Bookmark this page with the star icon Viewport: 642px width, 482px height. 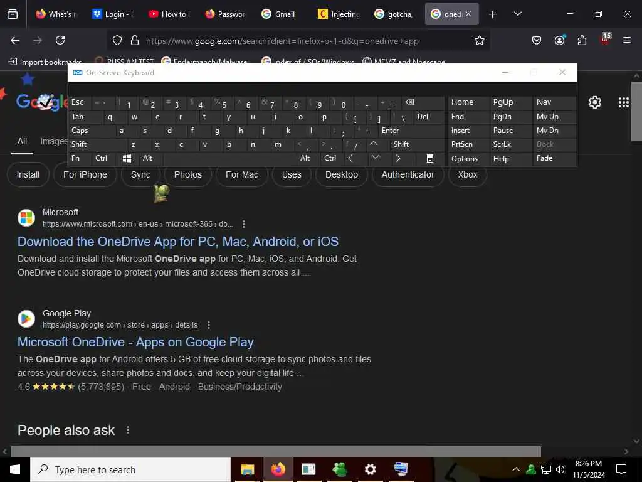tap(480, 40)
